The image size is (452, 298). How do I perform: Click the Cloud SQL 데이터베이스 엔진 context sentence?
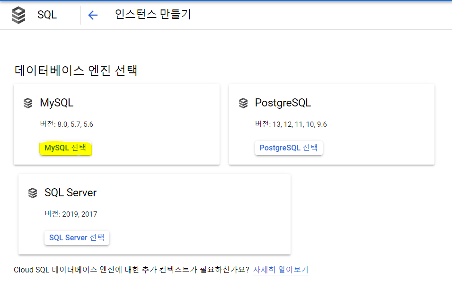(132, 270)
